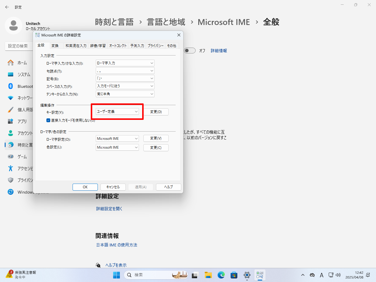Switch to the その他 tab
The image size is (376, 282).
point(172,46)
